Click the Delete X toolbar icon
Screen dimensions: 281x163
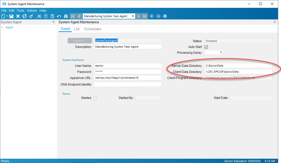[18, 16]
